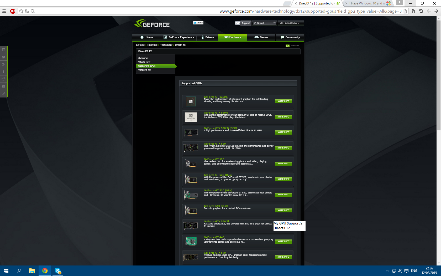Click the browser address bar URL

[x=311, y=11]
